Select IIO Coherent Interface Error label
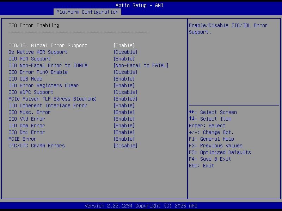The width and height of the screenshot is (282, 211). pos(48,105)
